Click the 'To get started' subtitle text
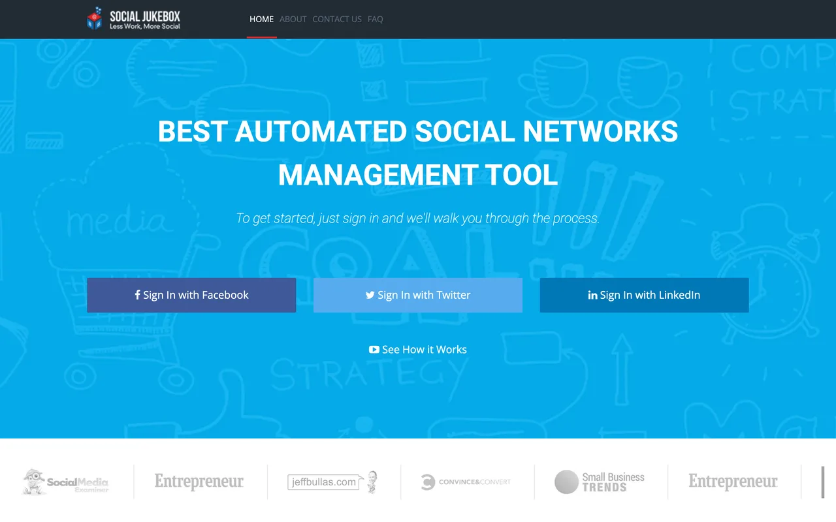 tap(418, 218)
